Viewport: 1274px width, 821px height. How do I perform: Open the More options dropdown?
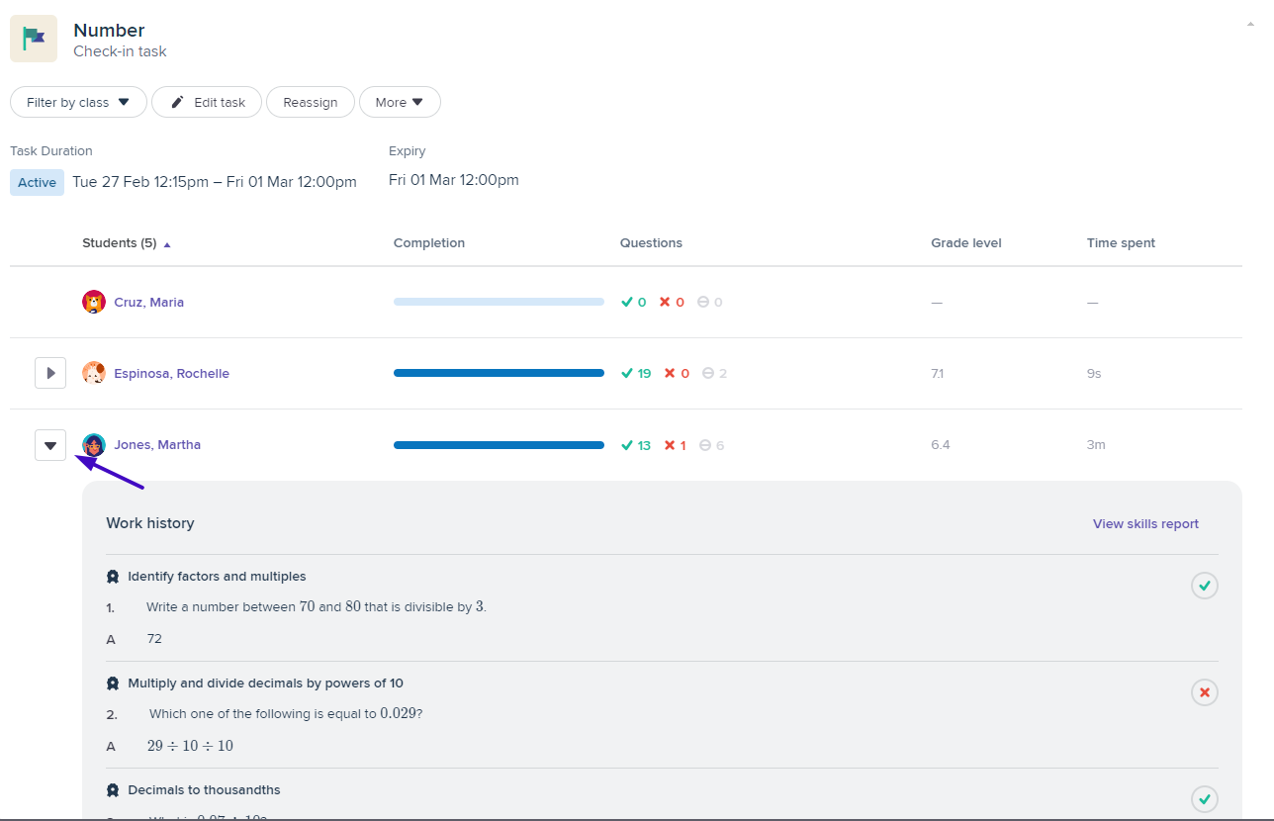pos(400,102)
